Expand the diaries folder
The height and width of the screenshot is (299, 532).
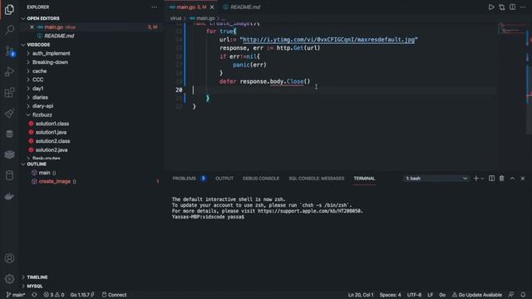click(40, 97)
